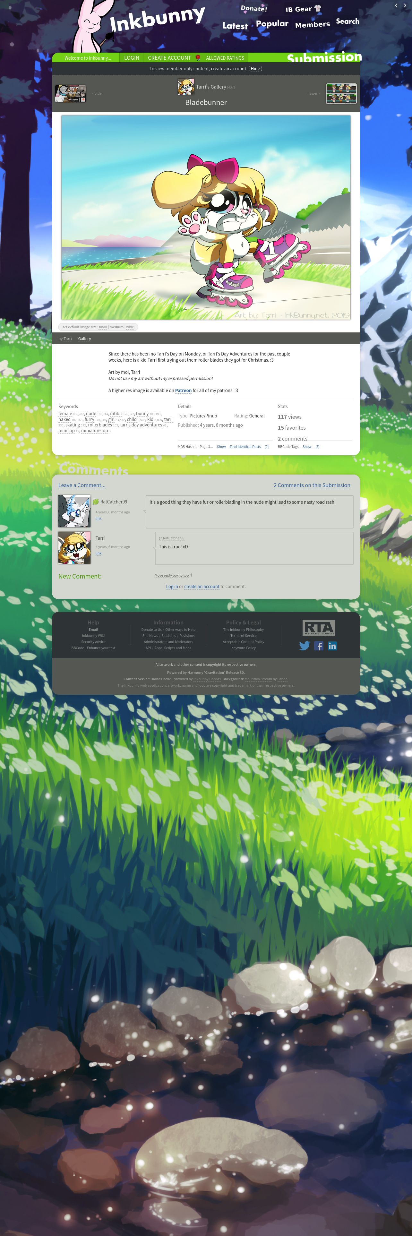Click 'Leave a Comment...' link
This screenshot has width=412, height=1236.
click(x=82, y=485)
